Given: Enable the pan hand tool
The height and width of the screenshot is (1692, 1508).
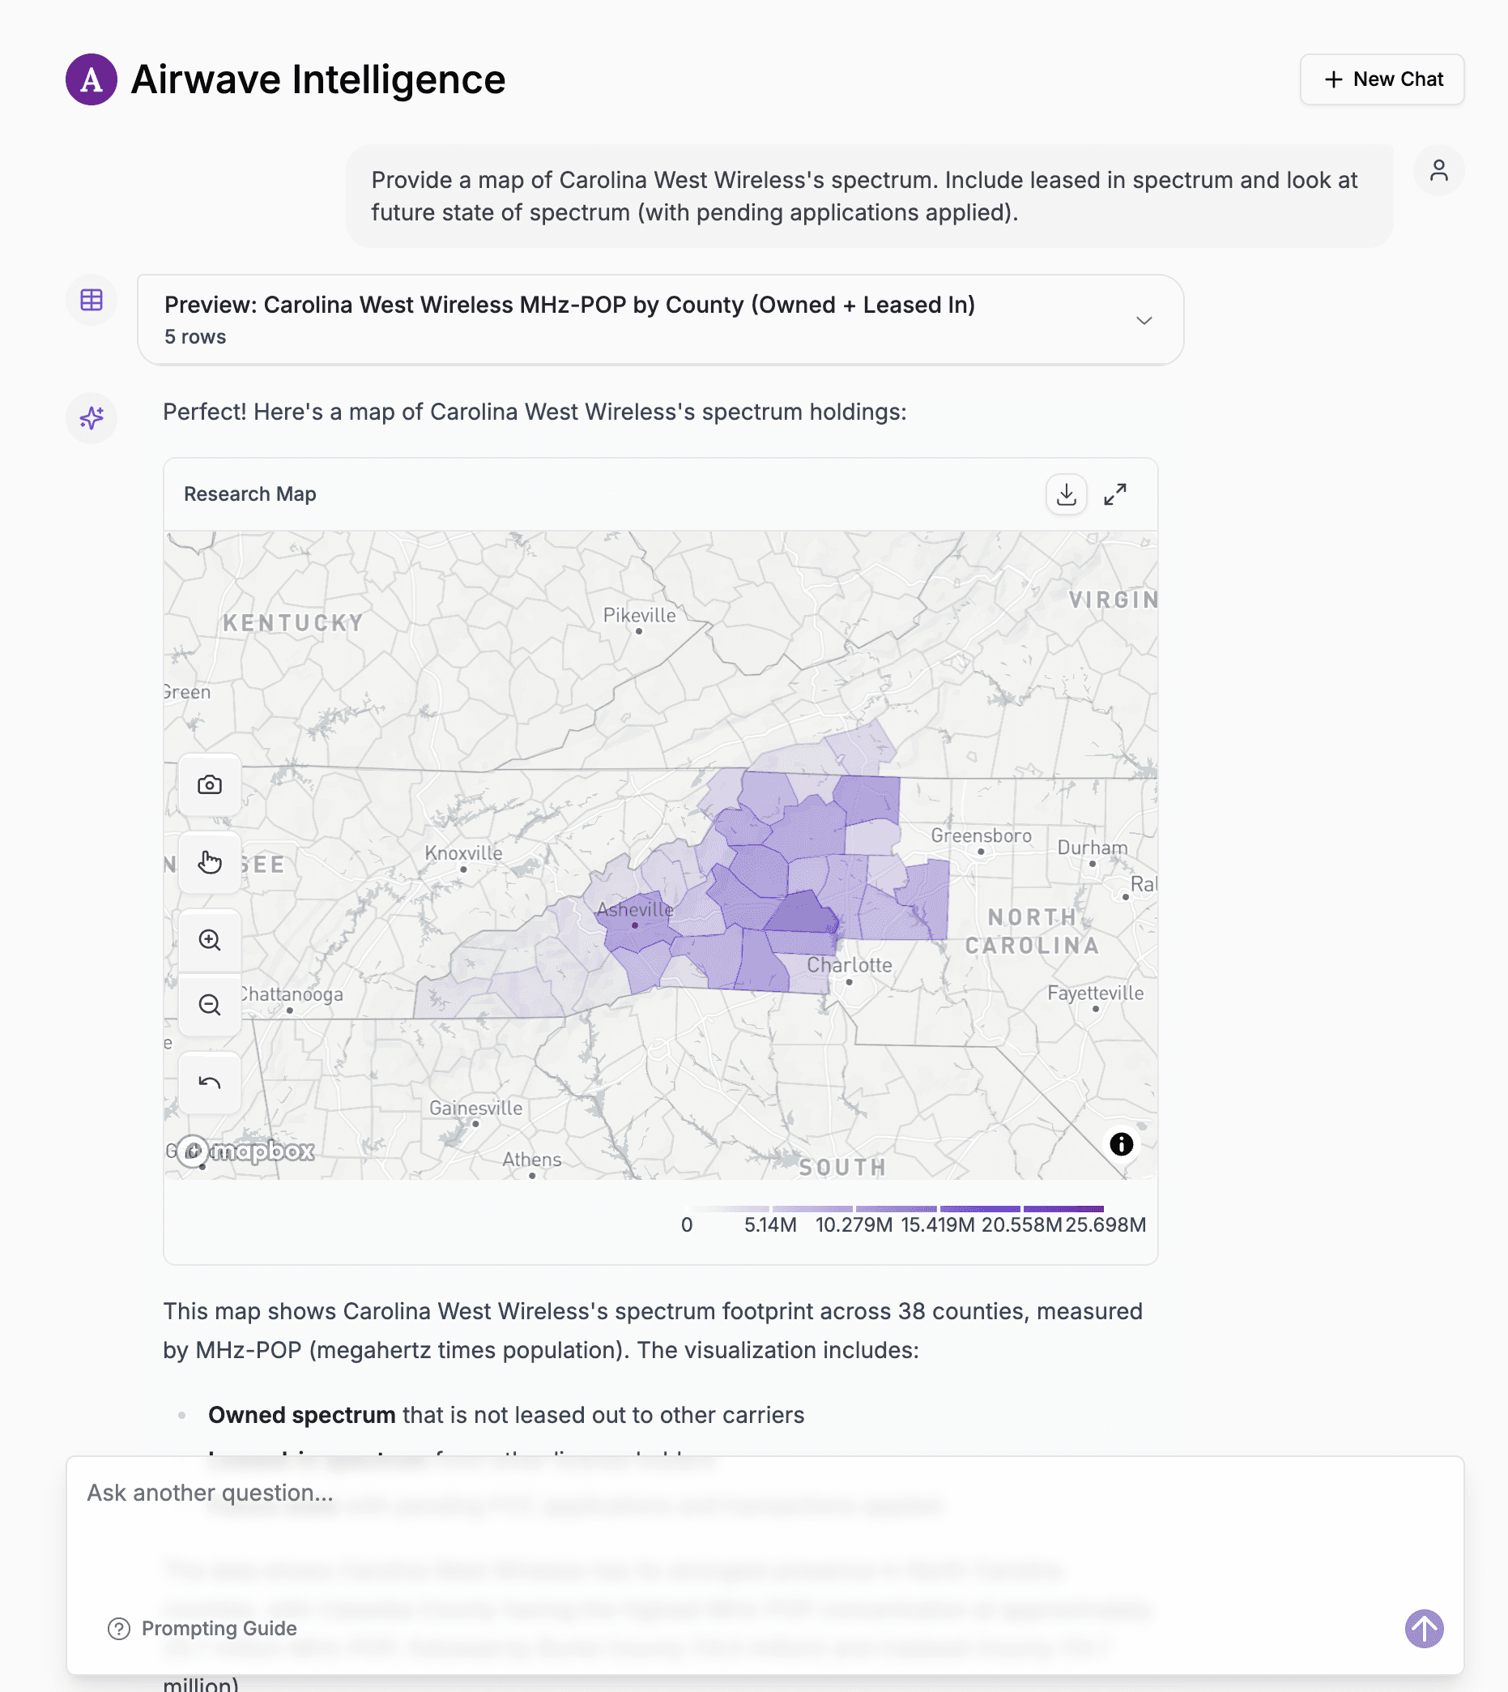Looking at the screenshot, I should (210, 863).
